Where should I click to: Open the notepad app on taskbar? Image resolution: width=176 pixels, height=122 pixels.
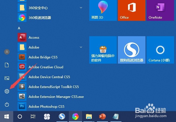pos(116,117)
